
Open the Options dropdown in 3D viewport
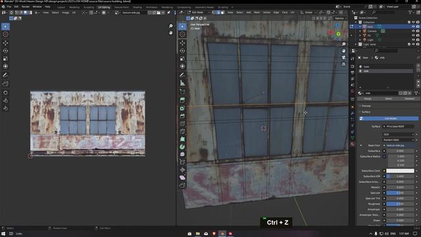(341, 18)
